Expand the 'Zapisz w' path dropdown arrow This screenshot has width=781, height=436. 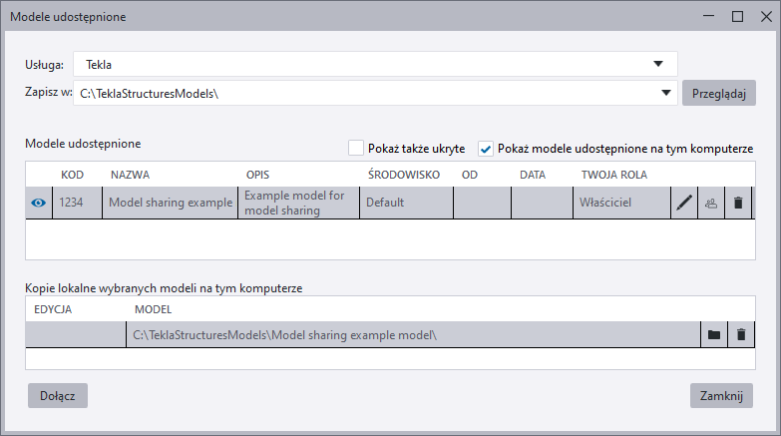coord(666,93)
